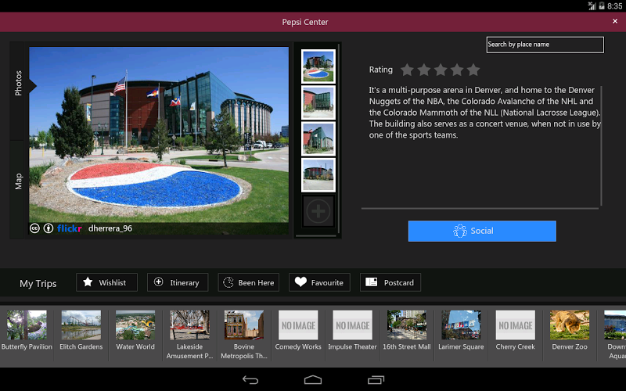
Task: Switch to the Map side tab
Action: click(x=18, y=181)
